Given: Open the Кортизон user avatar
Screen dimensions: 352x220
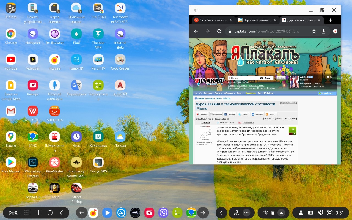Looking at the screenshot, I should (x=205, y=134).
